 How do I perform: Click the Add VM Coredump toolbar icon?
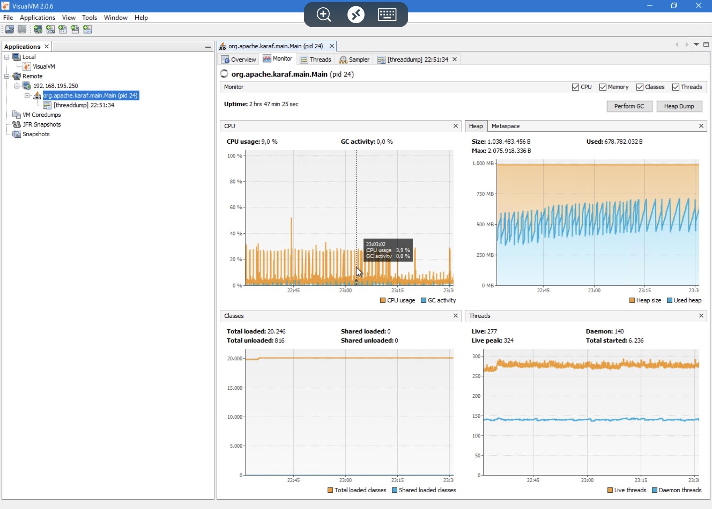click(x=63, y=30)
